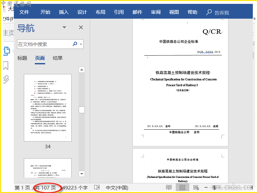Screen dimensions: 258x193
Task: Switch to read mode view icon
Action: (169, 187)
